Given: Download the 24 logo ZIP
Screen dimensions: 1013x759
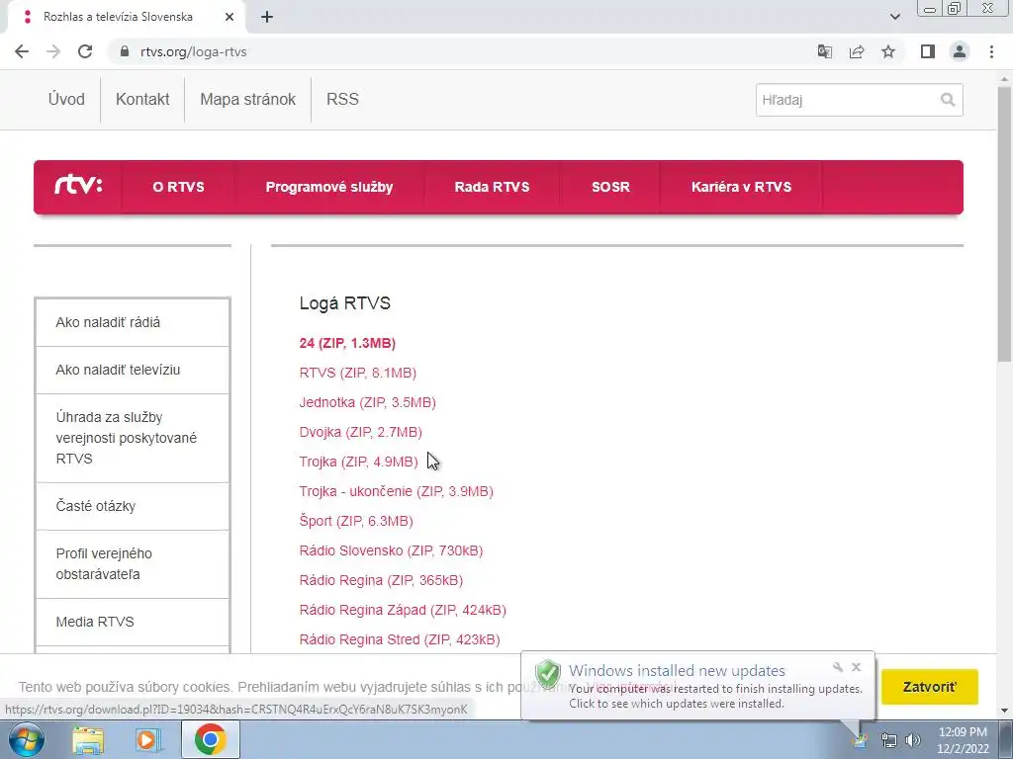Looking at the screenshot, I should pos(347,343).
